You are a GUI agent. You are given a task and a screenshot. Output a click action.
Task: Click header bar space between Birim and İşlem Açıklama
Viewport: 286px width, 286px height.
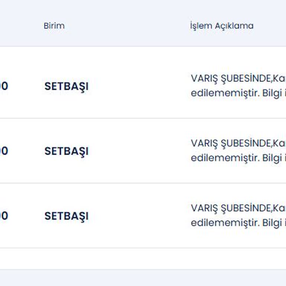point(127,26)
